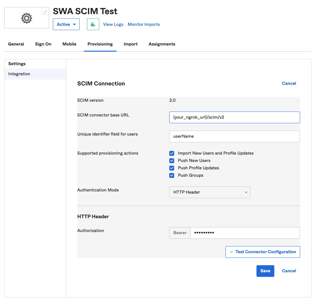Image resolution: width=317 pixels, height=303 pixels.
Task: Open the Active status dropdown
Action: (x=66, y=24)
